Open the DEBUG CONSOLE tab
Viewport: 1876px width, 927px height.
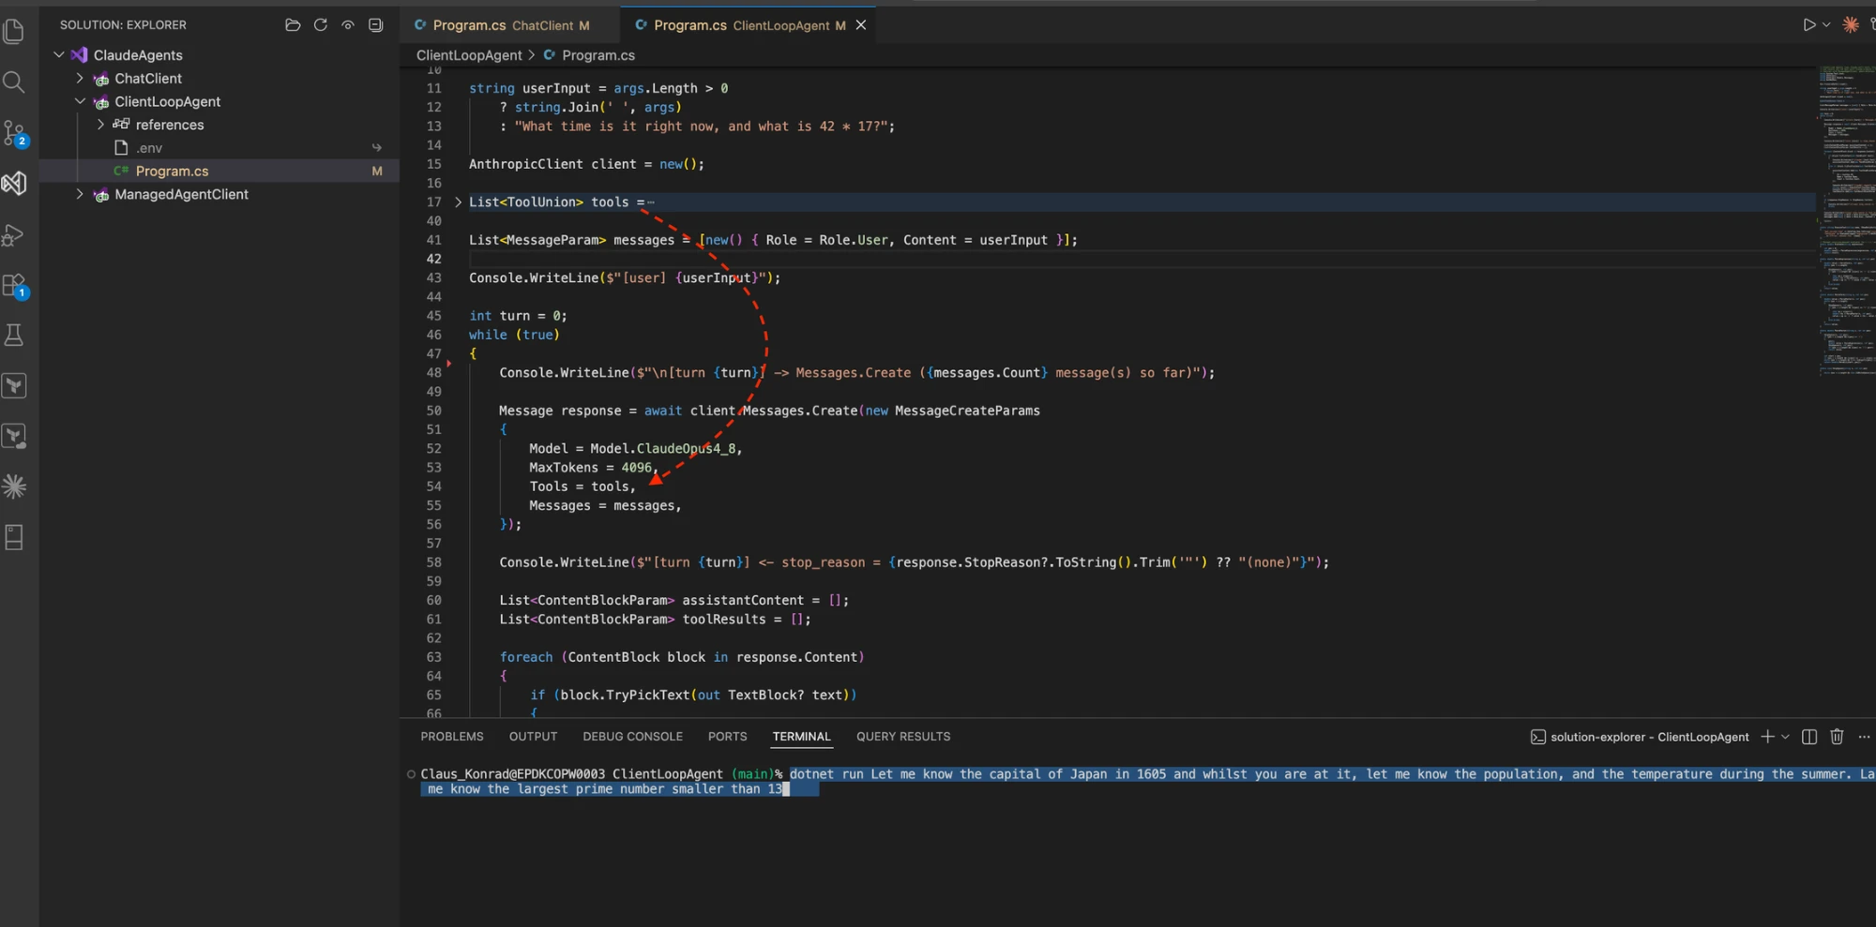(x=632, y=737)
